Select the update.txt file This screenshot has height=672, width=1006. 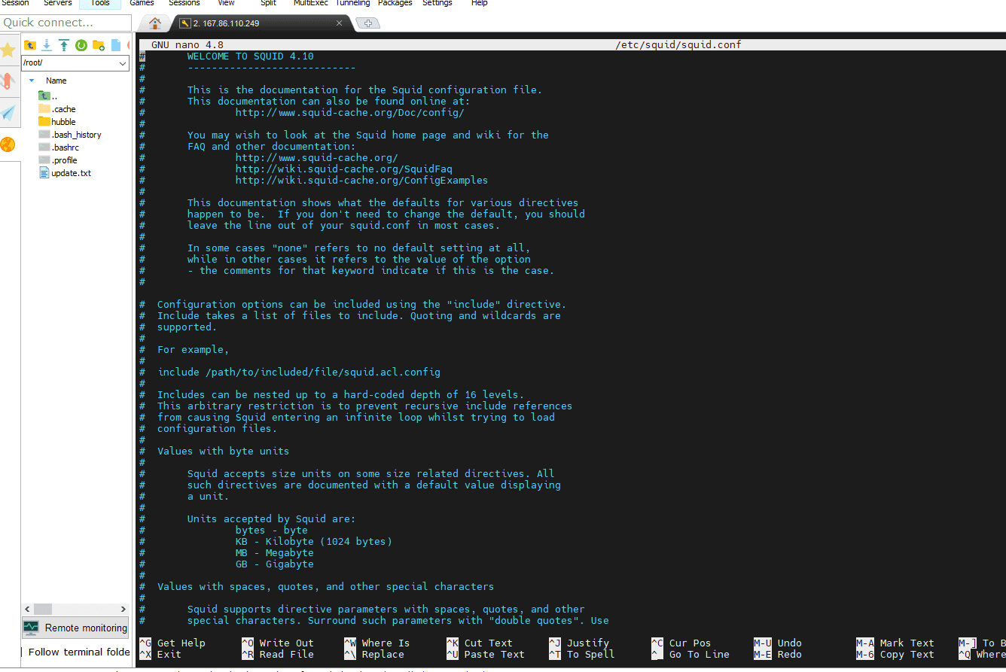(x=65, y=173)
